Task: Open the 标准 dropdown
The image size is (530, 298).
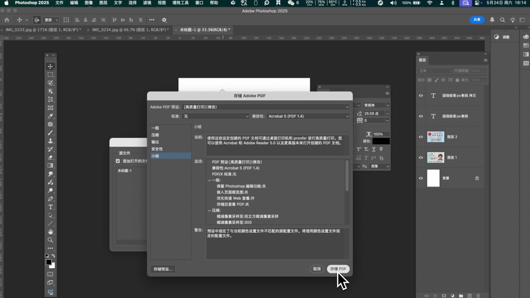Action: [x=216, y=116]
